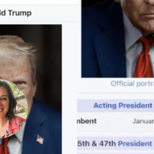Open the large left portrait photo
Viewport: 154px width, 154px height.
[x=31, y=89]
